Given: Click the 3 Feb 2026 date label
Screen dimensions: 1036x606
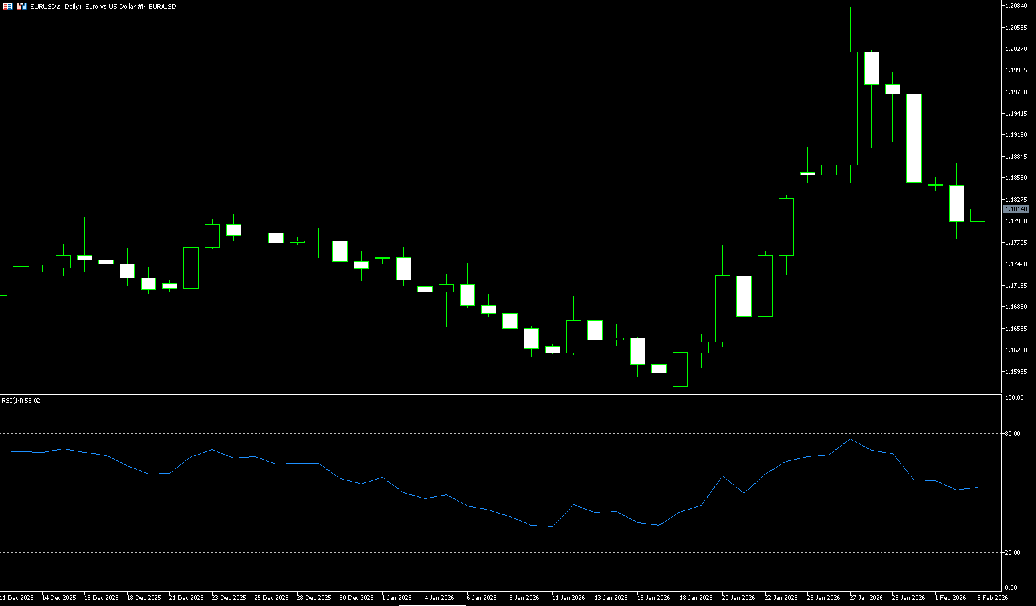Looking at the screenshot, I should pyautogui.click(x=992, y=598).
